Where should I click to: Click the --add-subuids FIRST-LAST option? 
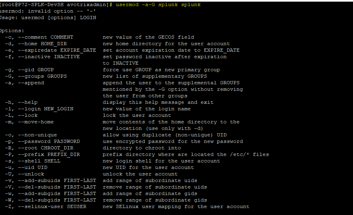[57, 181]
